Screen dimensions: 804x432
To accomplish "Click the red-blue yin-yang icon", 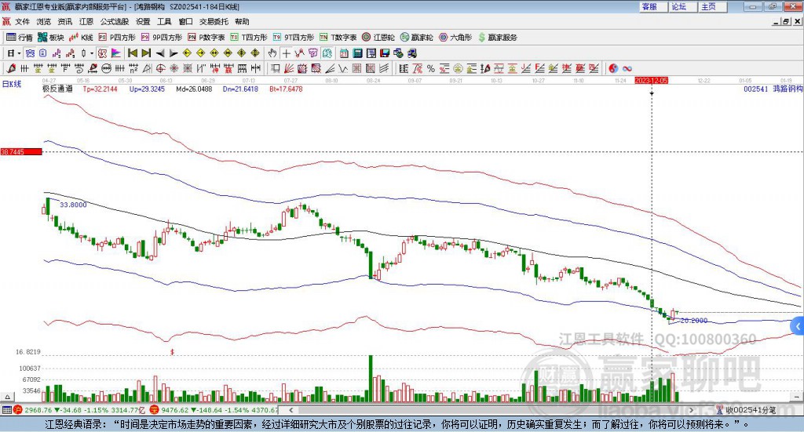I will click(613, 68).
